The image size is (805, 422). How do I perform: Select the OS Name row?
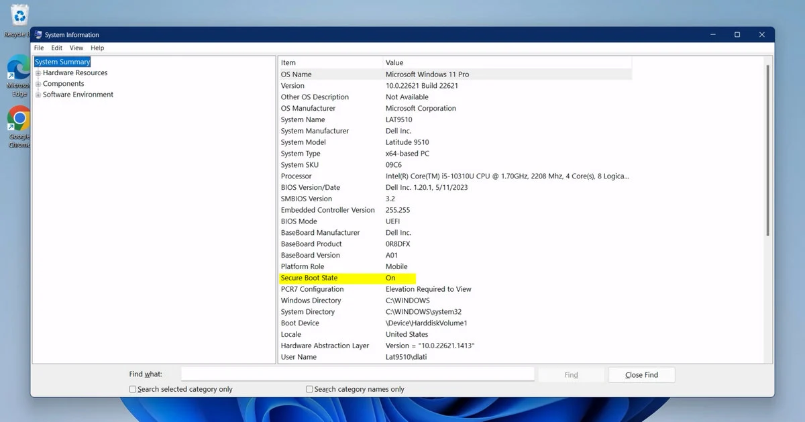click(455, 74)
